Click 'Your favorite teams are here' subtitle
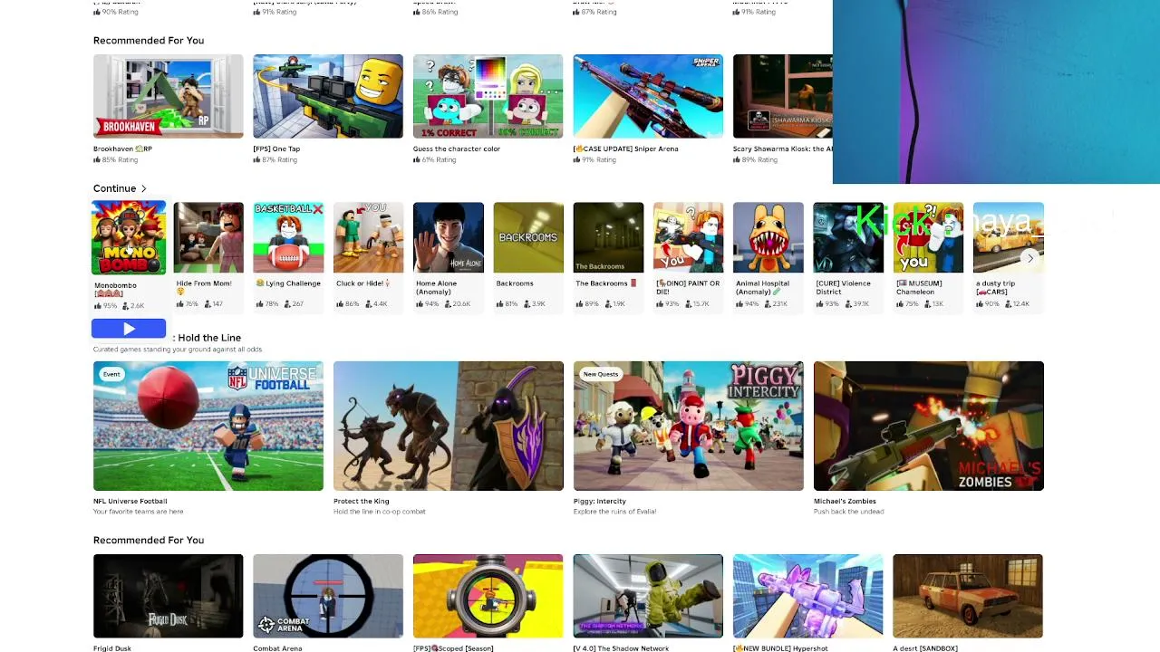The height and width of the screenshot is (652, 1160). 138,512
